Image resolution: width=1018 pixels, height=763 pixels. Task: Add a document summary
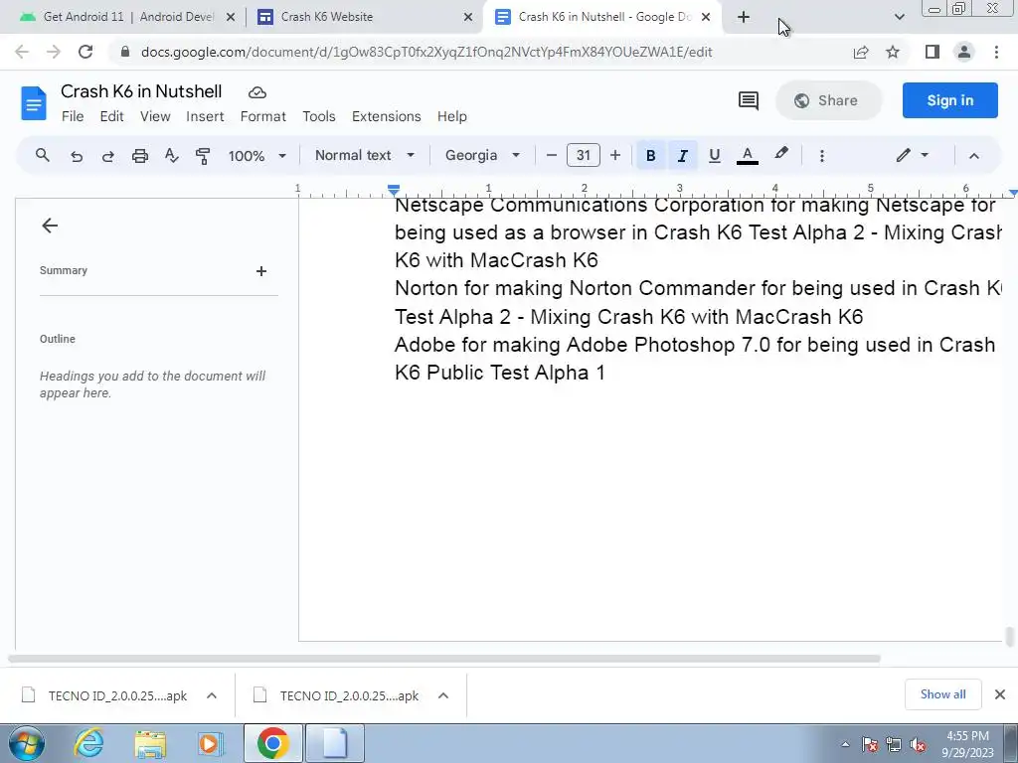click(x=261, y=271)
